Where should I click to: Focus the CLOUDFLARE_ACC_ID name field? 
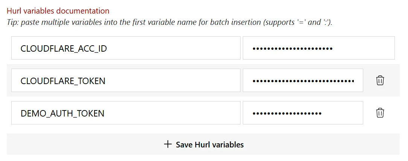coord(126,48)
